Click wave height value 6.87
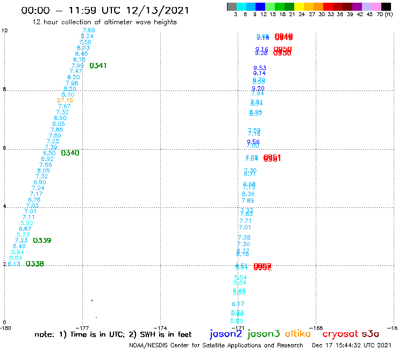398x350 pixels. (25, 229)
